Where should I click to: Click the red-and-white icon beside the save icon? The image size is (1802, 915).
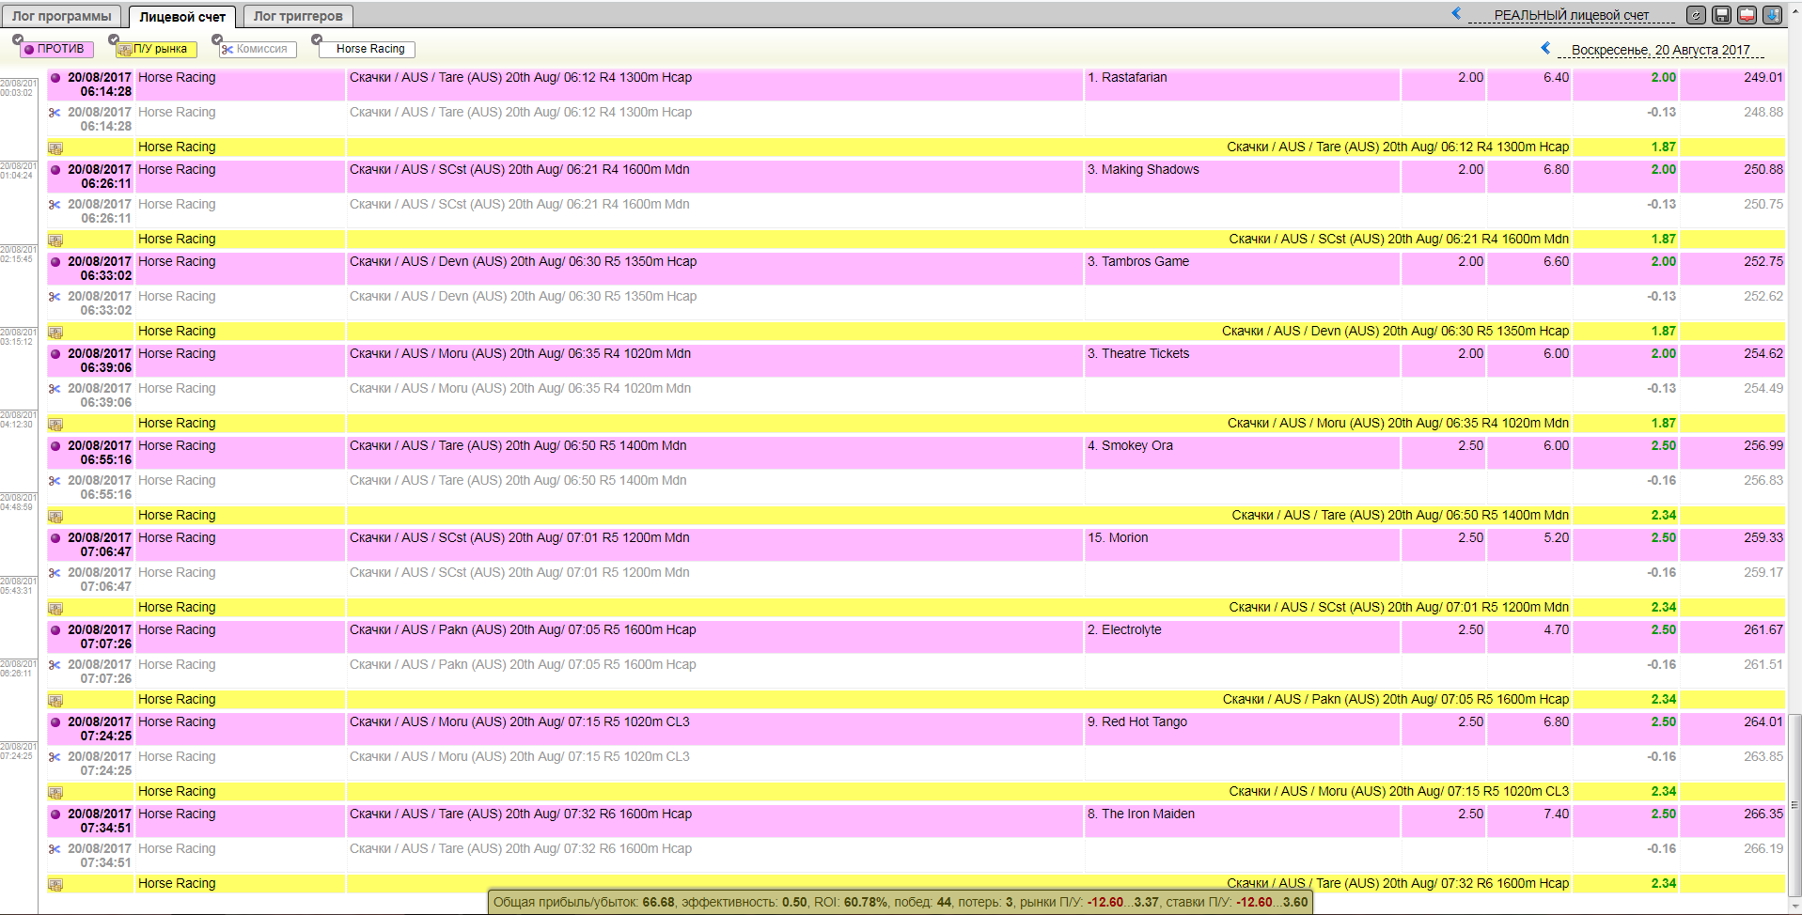[1747, 15]
